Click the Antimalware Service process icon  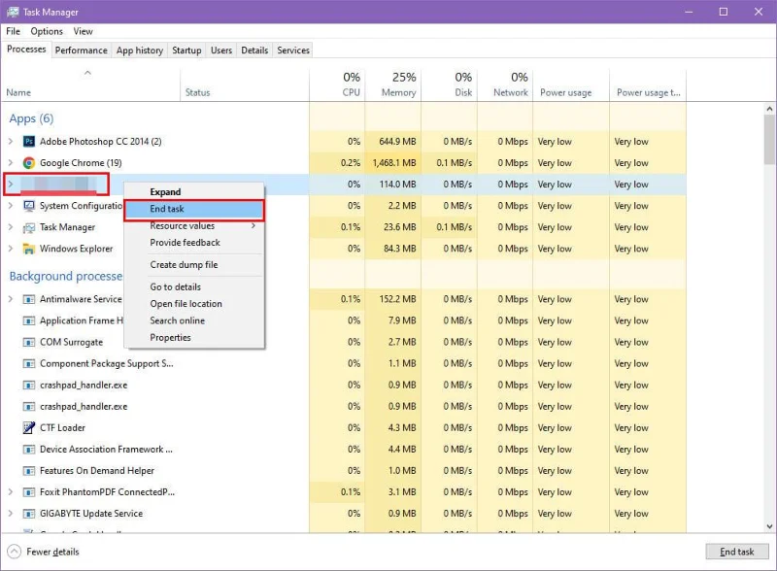tap(29, 299)
